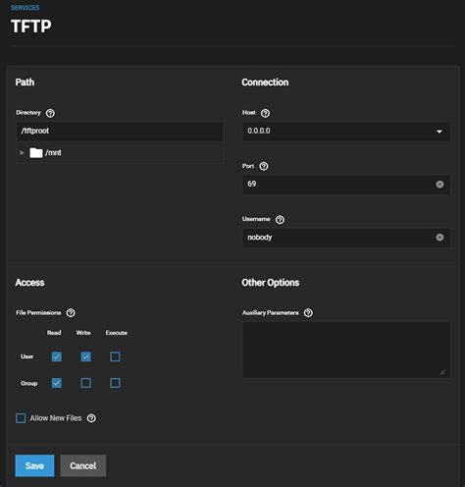Clear the Port field with X icon
Image resolution: width=465 pixels, height=487 pixels.
(439, 185)
